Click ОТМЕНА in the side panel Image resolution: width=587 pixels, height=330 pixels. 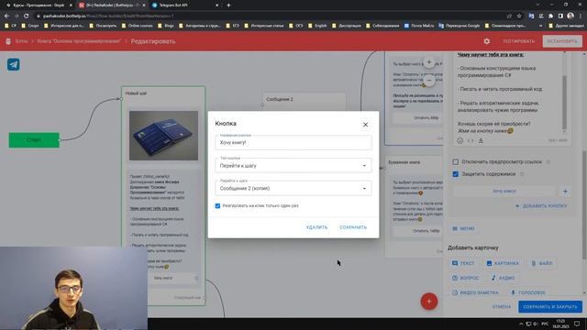pyautogui.click(x=502, y=307)
